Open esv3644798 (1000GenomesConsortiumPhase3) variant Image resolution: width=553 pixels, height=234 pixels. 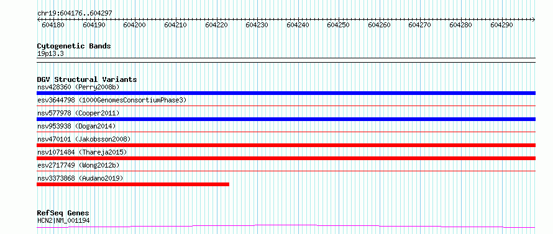[x=112, y=100]
